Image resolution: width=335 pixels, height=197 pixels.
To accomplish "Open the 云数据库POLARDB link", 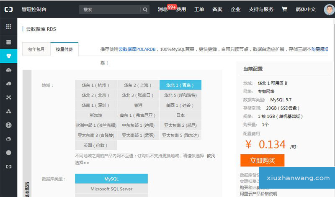I will click(137, 49).
